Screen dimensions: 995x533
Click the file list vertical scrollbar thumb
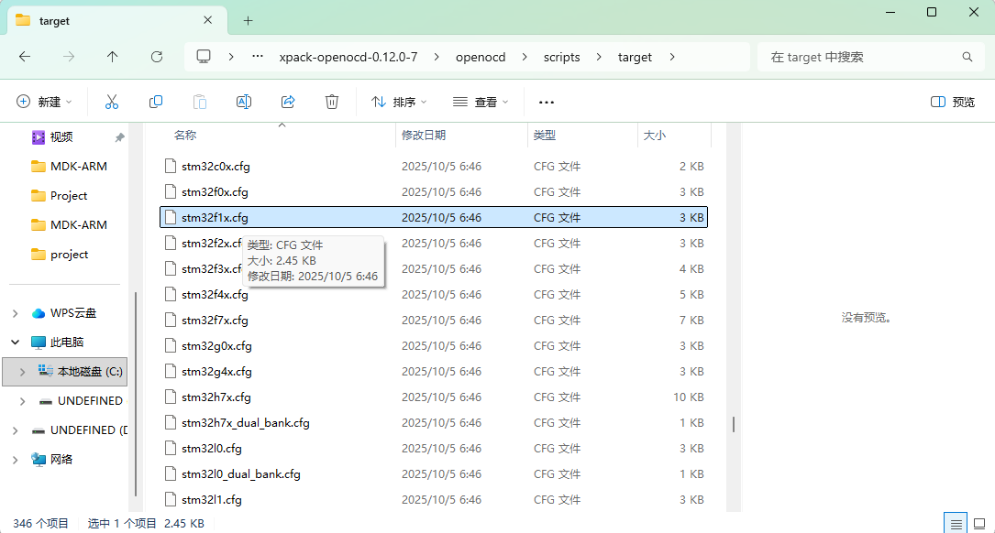pos(734,425)
